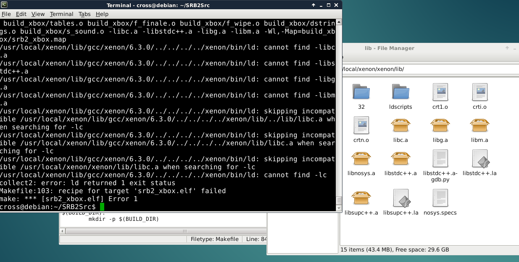Click the Terminal scrollbar down arrow

[x=339, y=207]
